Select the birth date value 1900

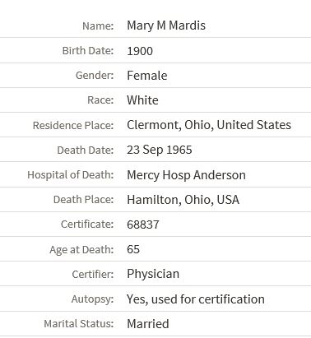140,51
